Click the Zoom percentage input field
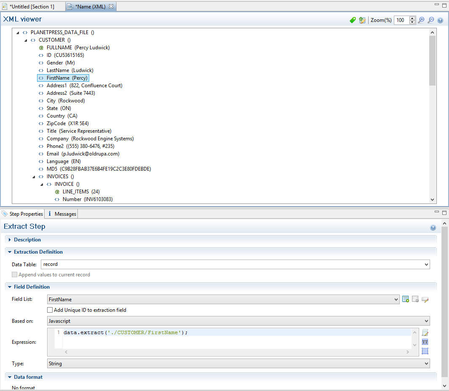The height and width of the screenshot is (391, 449). point(401,20)
